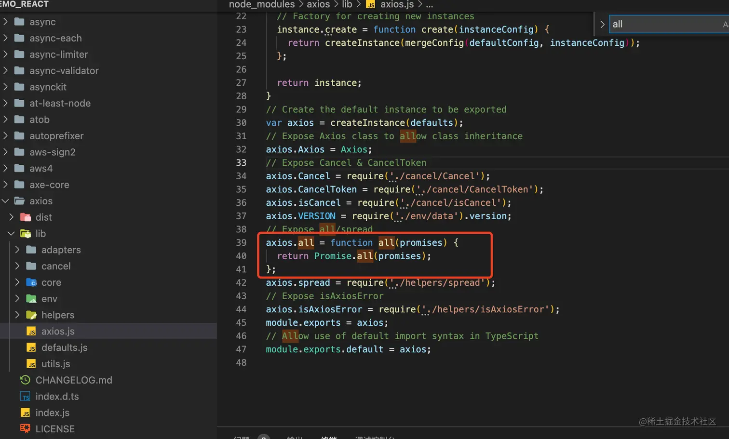Open index.d.ts label in the explorer
Screen dimensions: 729x439
coord(57,397)
